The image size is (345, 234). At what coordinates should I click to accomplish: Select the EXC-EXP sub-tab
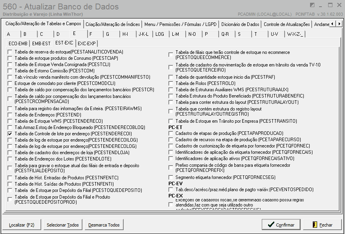87,43
